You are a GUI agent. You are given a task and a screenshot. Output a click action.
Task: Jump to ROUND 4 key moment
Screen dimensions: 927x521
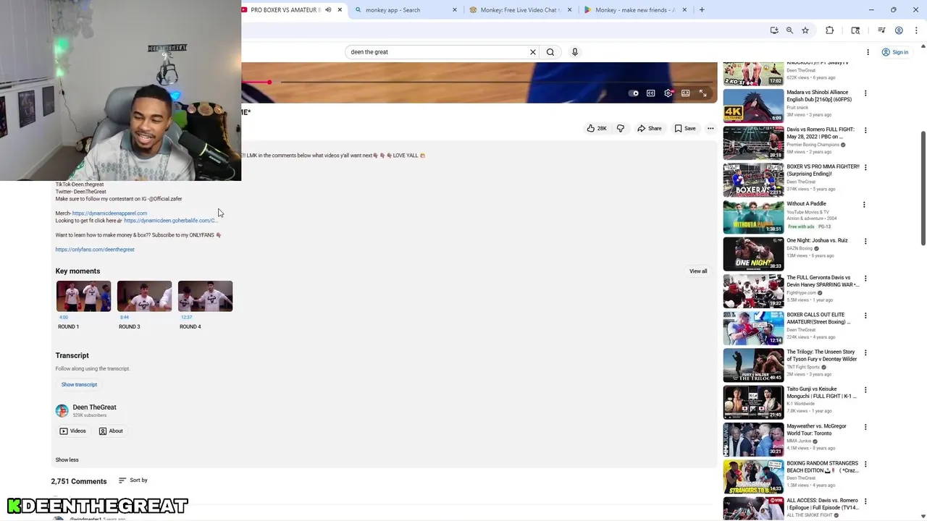coord(205,305)
